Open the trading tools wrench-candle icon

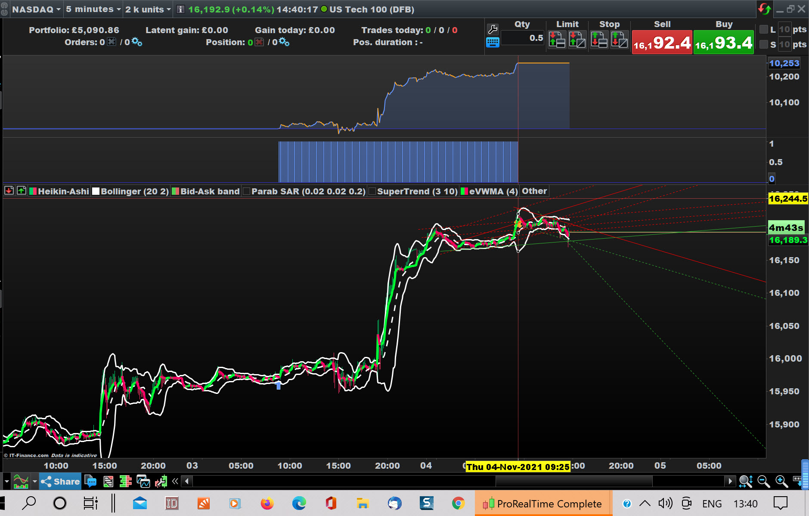coord(161,481)
